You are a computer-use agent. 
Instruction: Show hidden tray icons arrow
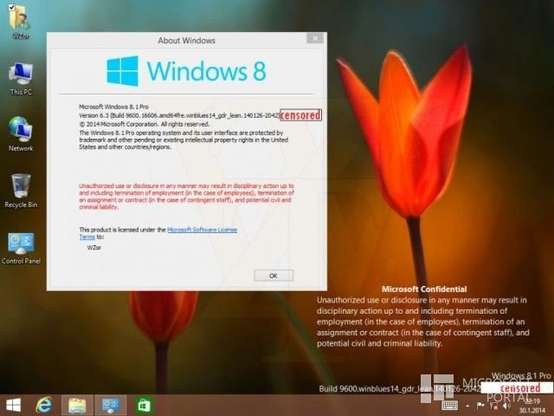tap(467, 406)
